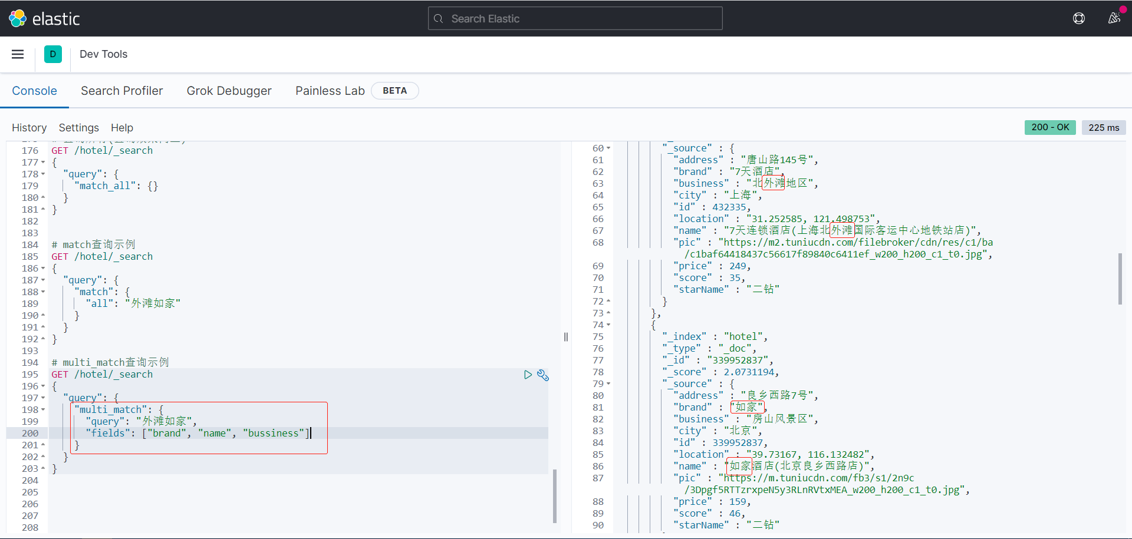This screenshot has width=1132, height=539.
Task: Open the newsfeed celebration icon
Action: tap(1114, 18)
